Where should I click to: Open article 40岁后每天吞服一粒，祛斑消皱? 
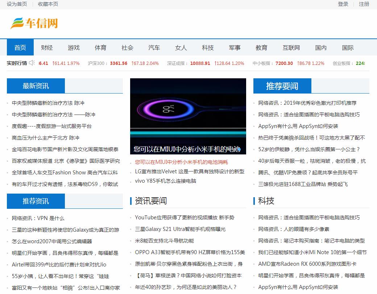(312, 161)
